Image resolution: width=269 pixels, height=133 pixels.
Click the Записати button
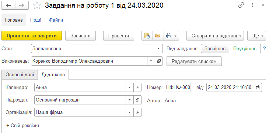[80, 36]
